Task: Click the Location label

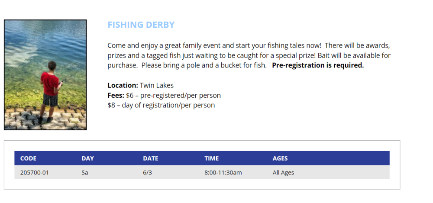Action: tap(123, 85)
